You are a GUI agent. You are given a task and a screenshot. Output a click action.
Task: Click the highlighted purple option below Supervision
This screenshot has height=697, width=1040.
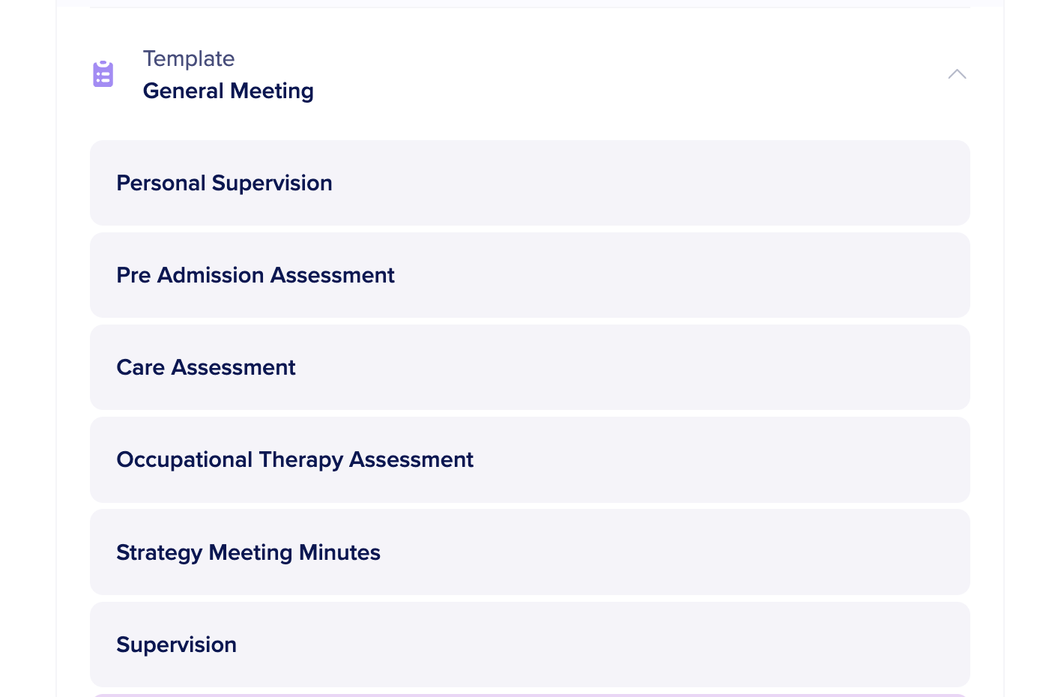pos(530,695)
